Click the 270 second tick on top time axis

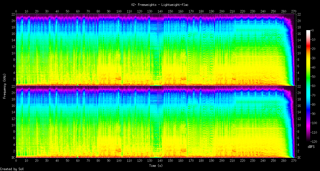[294, 11]
